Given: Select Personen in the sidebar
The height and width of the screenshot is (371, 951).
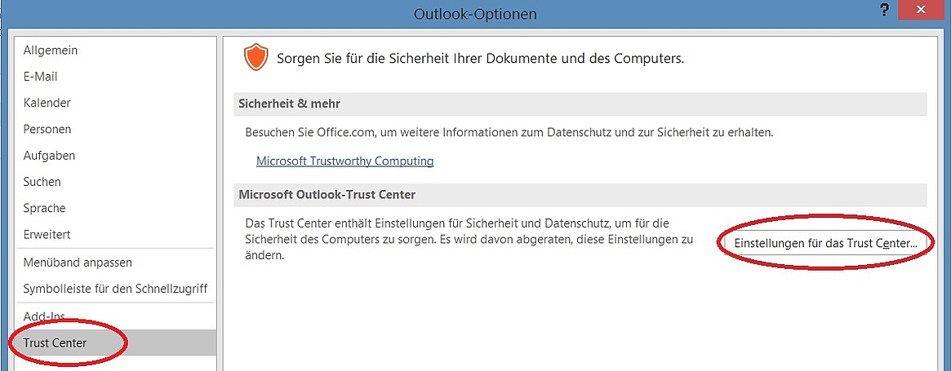Looking at the screenshot, I should pos(115,129).
